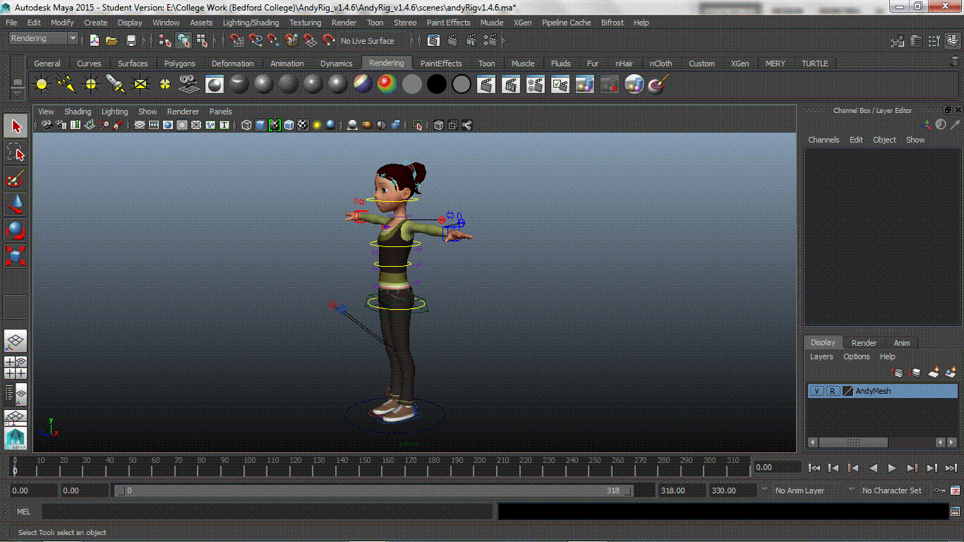Open the Render View via the clapboard shelf icon
Screen dimensions: 964x542
pos(486,84)
